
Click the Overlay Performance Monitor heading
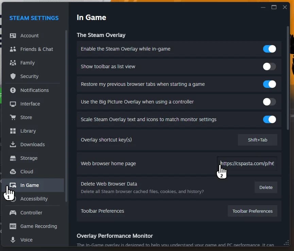(115, 236)
